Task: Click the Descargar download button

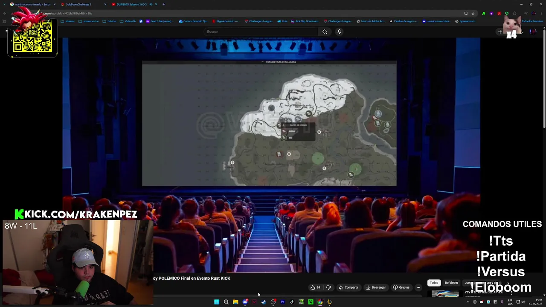Action: [x=376, y=287]
